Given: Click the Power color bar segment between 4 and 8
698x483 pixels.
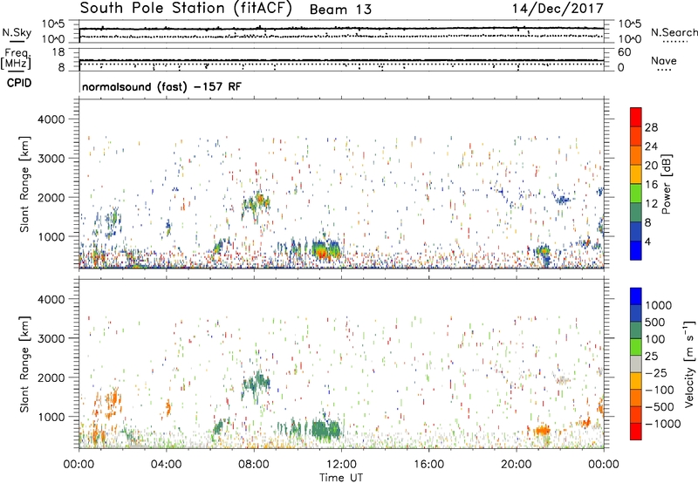Looking at the screenshot, I should point(636,231).
